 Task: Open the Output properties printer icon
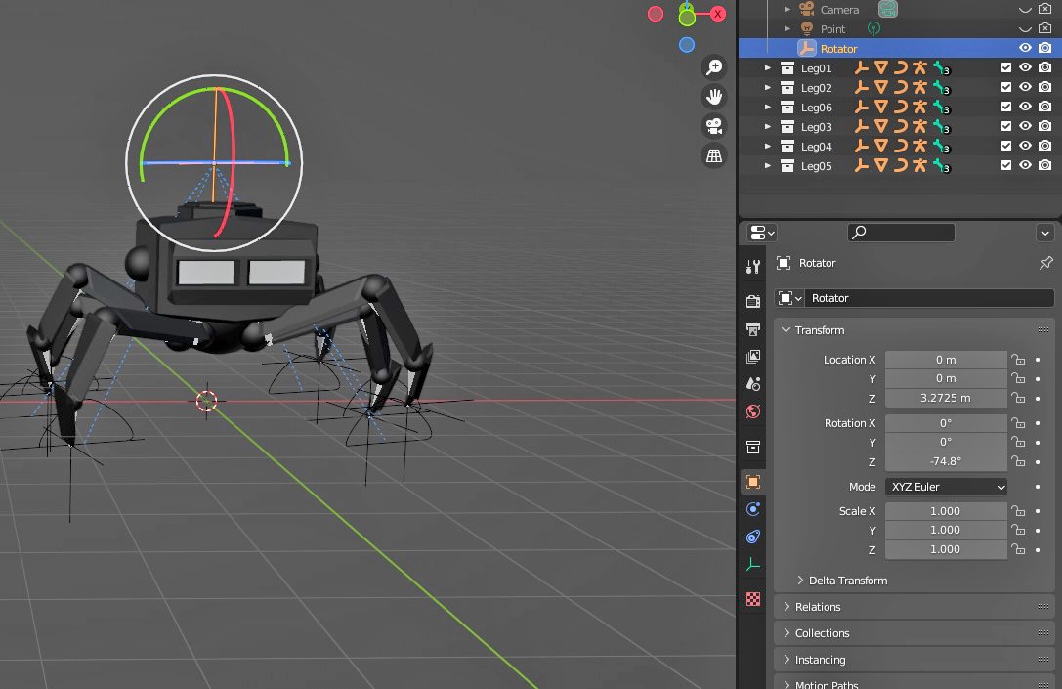753,329
